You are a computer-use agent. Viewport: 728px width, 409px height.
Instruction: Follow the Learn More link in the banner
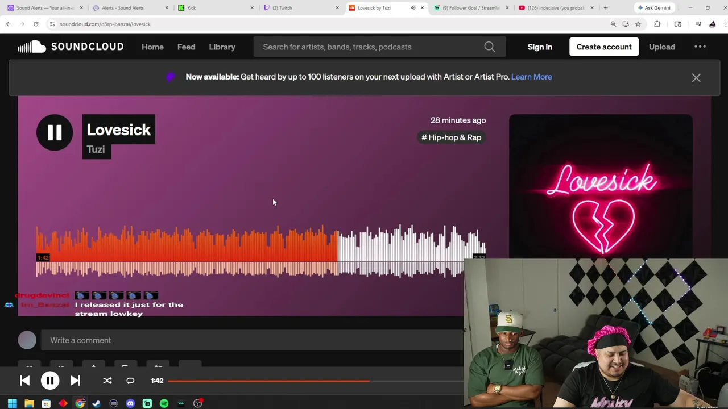pyautogui.click(x=531, y=77)
